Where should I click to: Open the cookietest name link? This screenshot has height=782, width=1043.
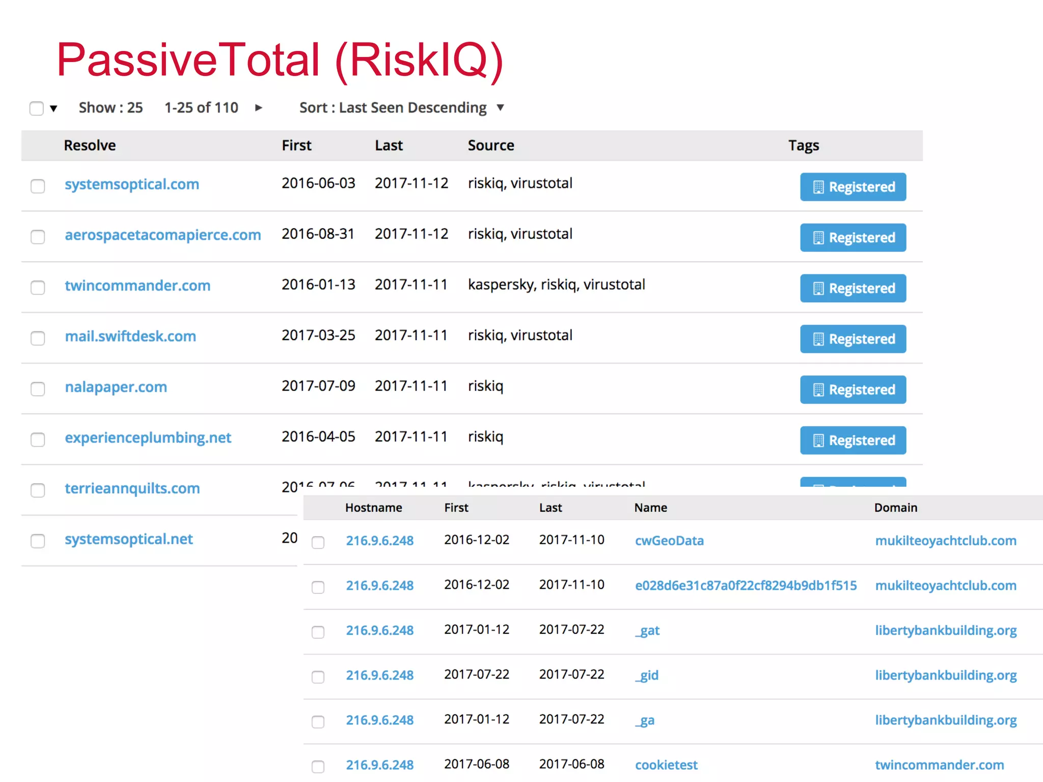[x=666, y=765]
